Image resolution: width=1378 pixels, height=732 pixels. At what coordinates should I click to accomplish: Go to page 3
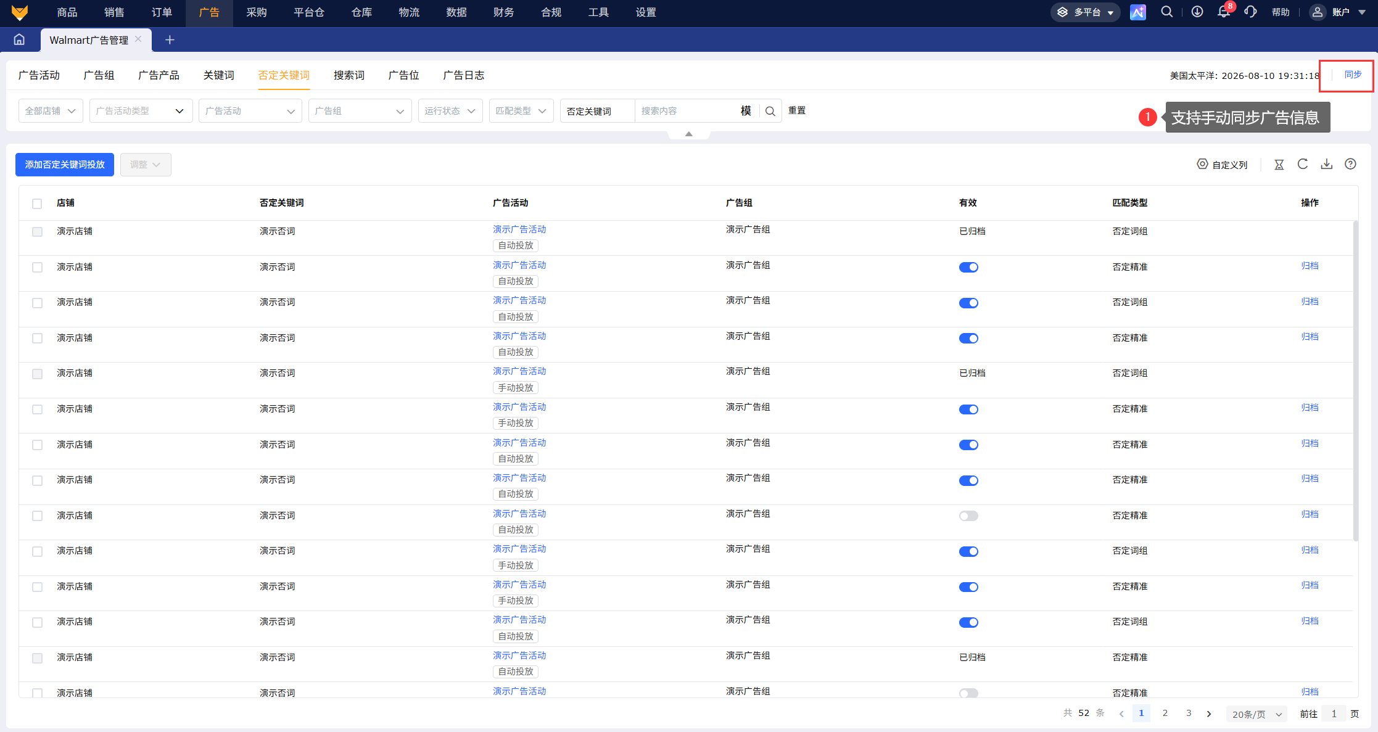(x=1189, y=713)
